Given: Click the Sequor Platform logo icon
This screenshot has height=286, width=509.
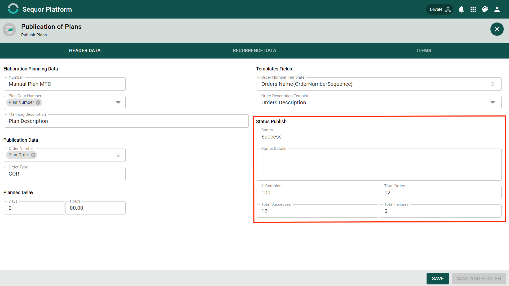Looking at the screenshot, I should pos(13,9).
